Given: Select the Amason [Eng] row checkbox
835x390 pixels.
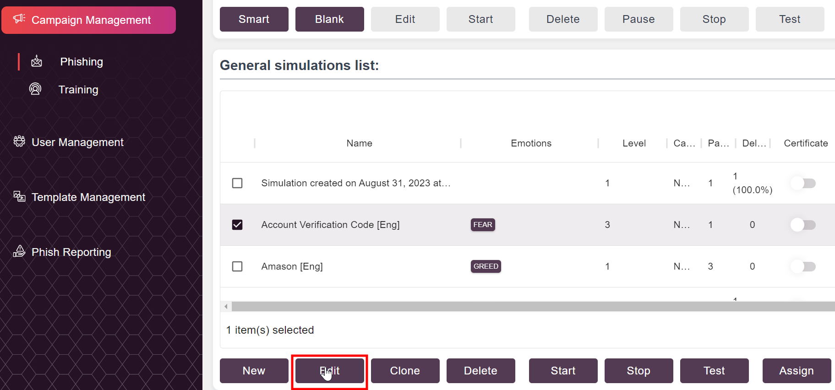Looking at the screenshot, I should (x=237, y=266).
